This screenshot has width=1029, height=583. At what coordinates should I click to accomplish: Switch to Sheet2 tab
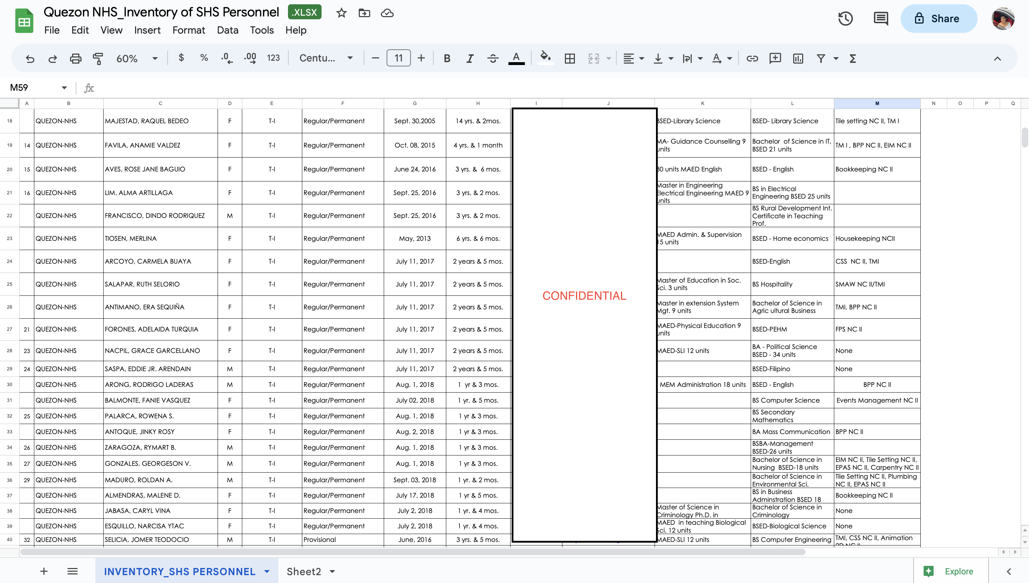click(x=303, y=571)
